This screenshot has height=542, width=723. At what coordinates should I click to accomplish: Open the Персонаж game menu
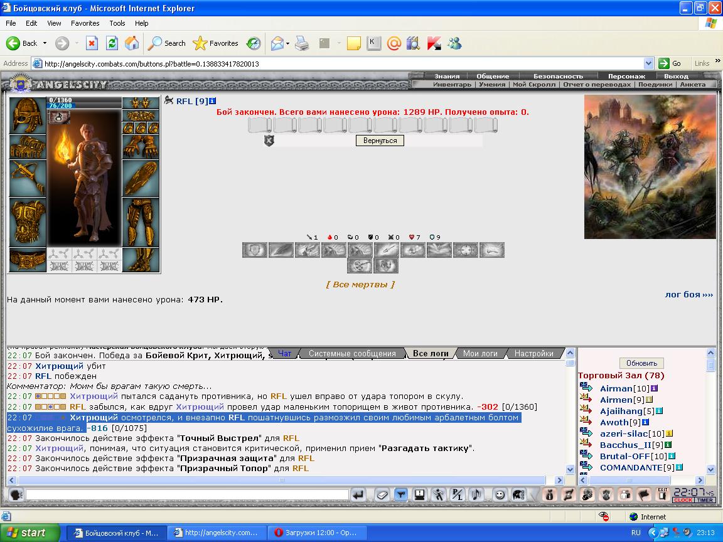click(x=626, y=77)
